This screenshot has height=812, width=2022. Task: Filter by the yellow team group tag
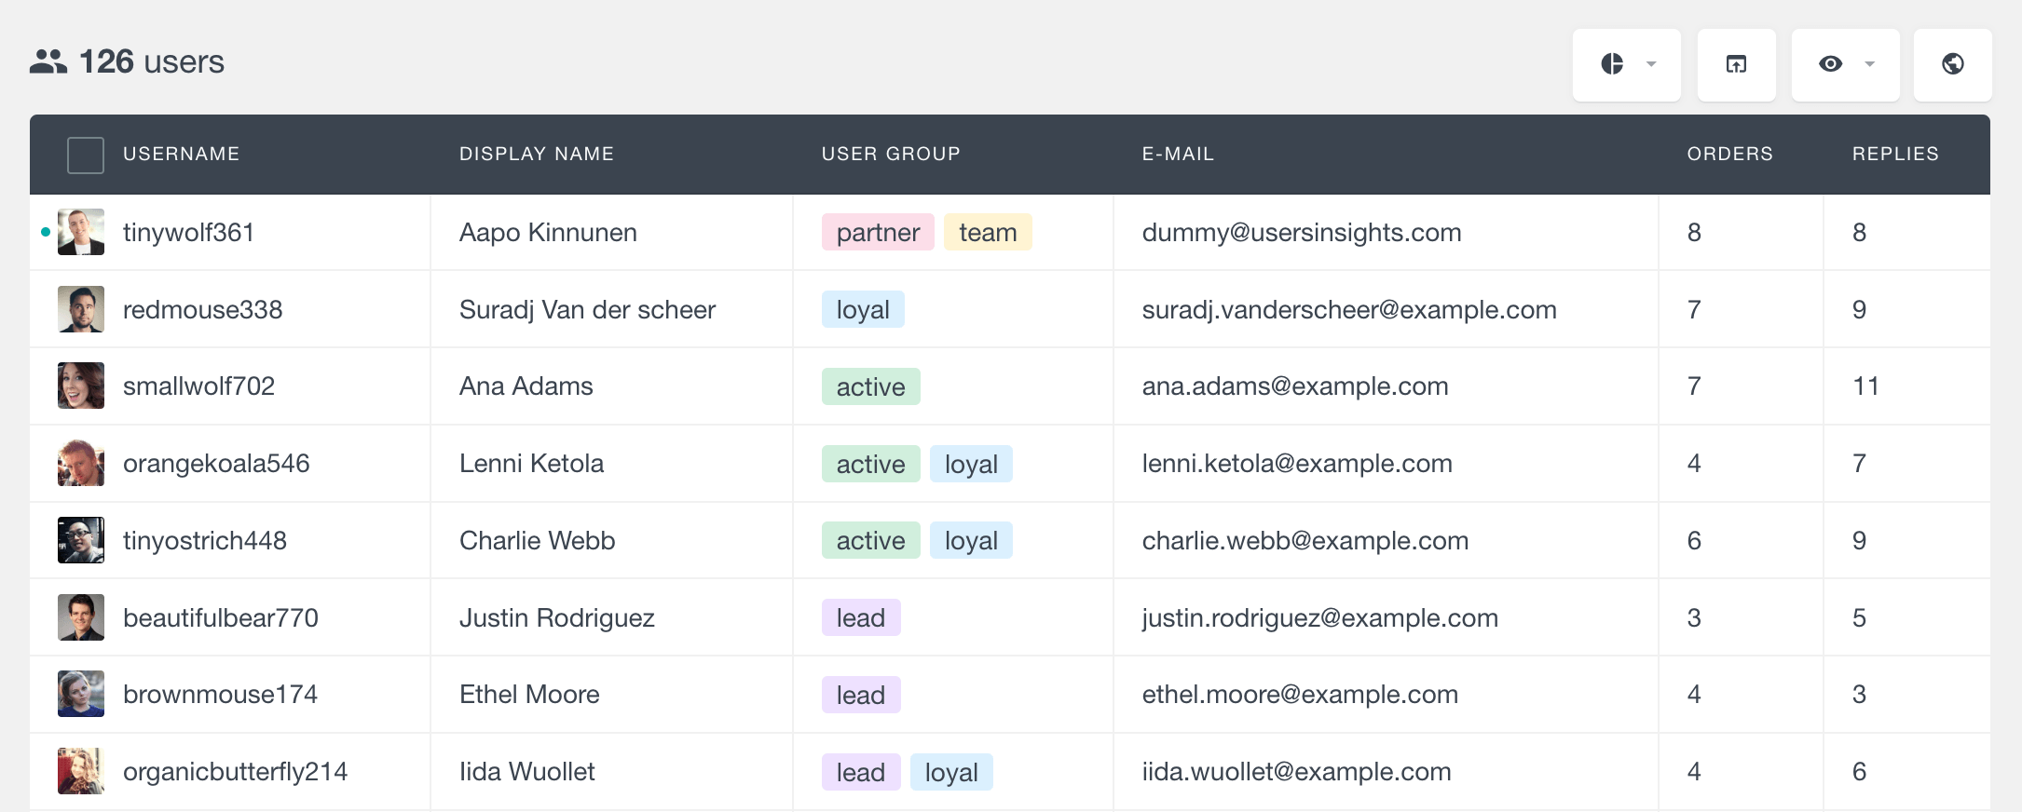click(x=987, y=232)
